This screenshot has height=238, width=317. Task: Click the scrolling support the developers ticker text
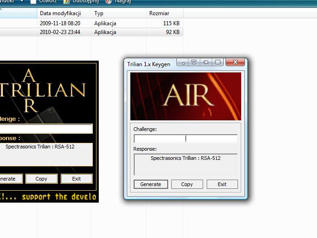48,197
